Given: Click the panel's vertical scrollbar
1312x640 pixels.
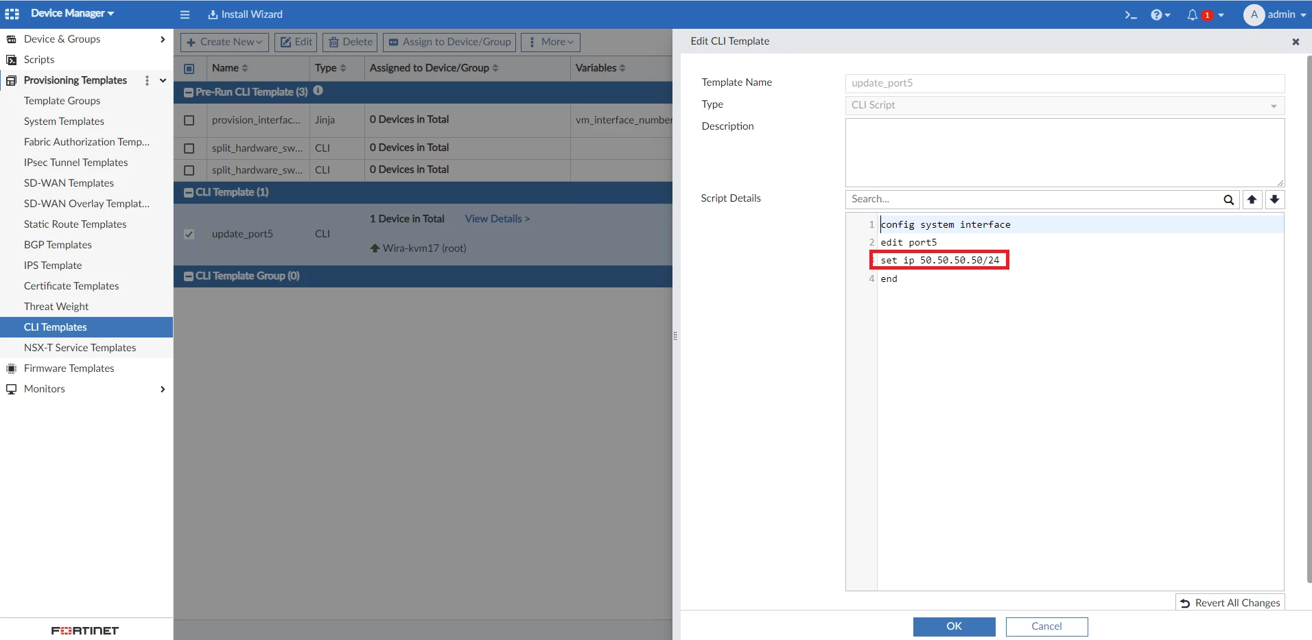Looking at the screenshot, I should pos(1309,319).
